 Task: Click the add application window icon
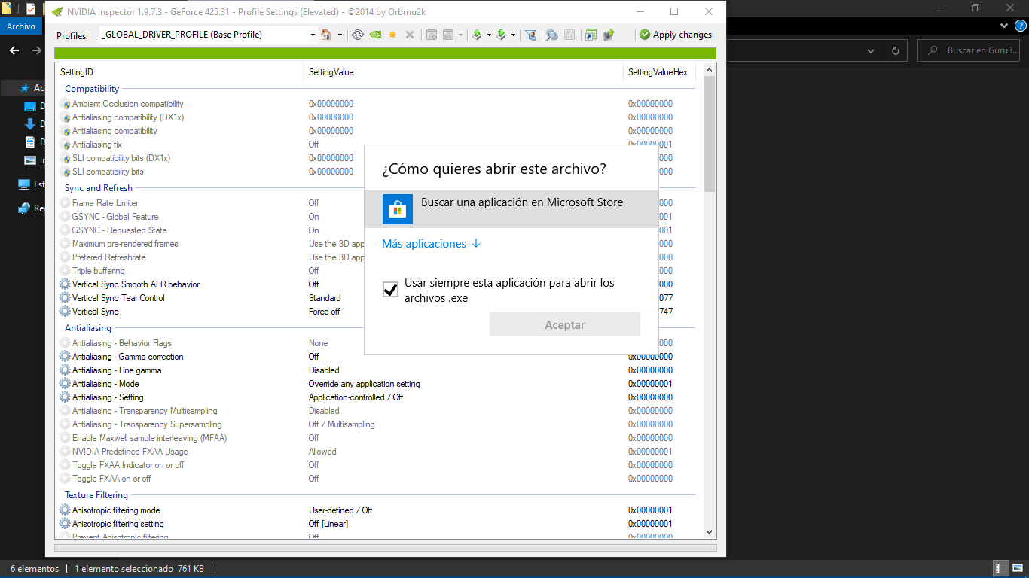click(x=432, y=35)
